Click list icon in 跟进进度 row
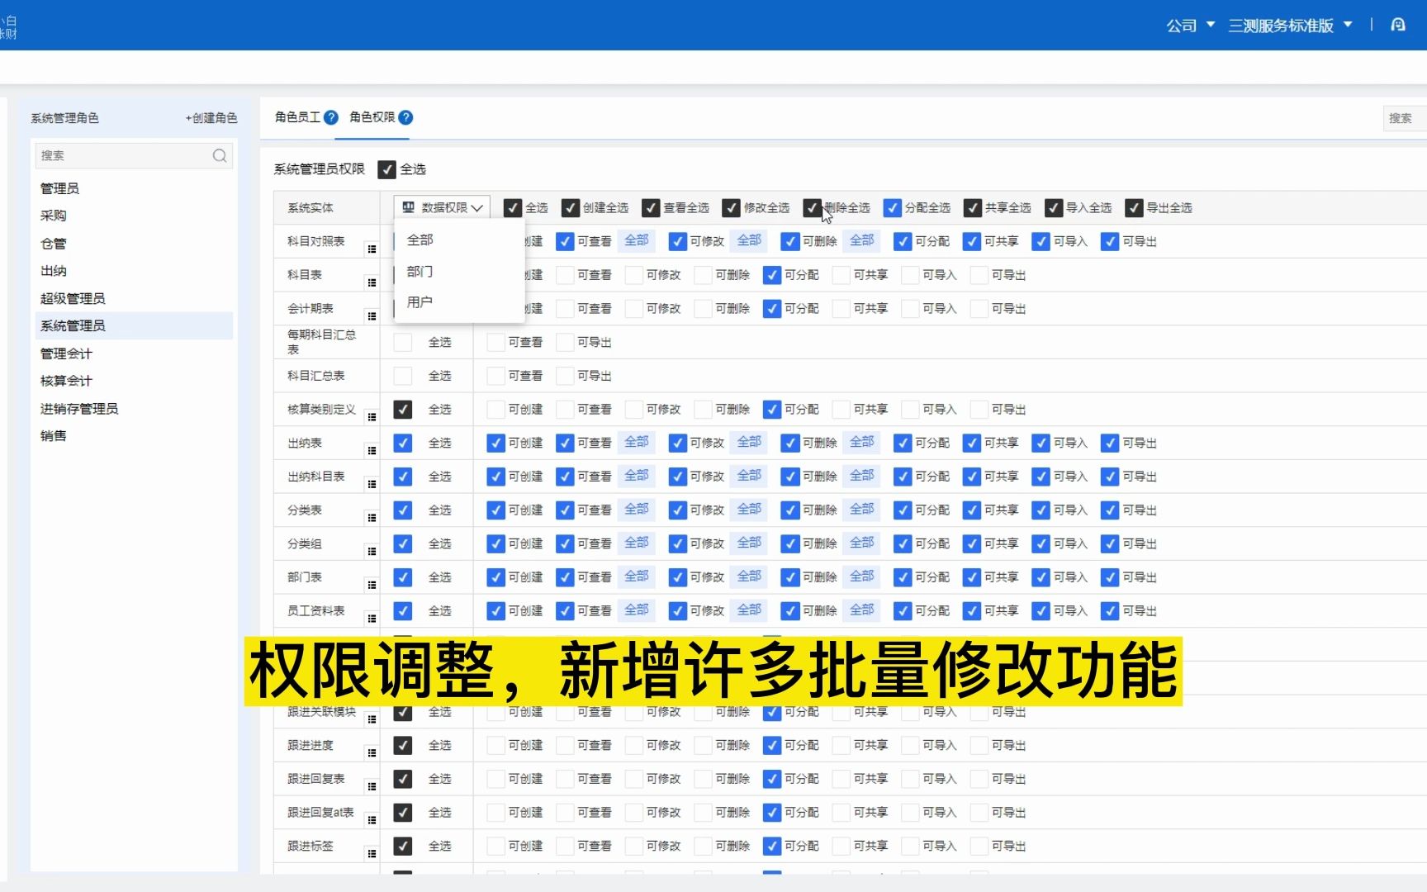The height and width of the screenshot is (892, 1427). [x=372, y=752]
